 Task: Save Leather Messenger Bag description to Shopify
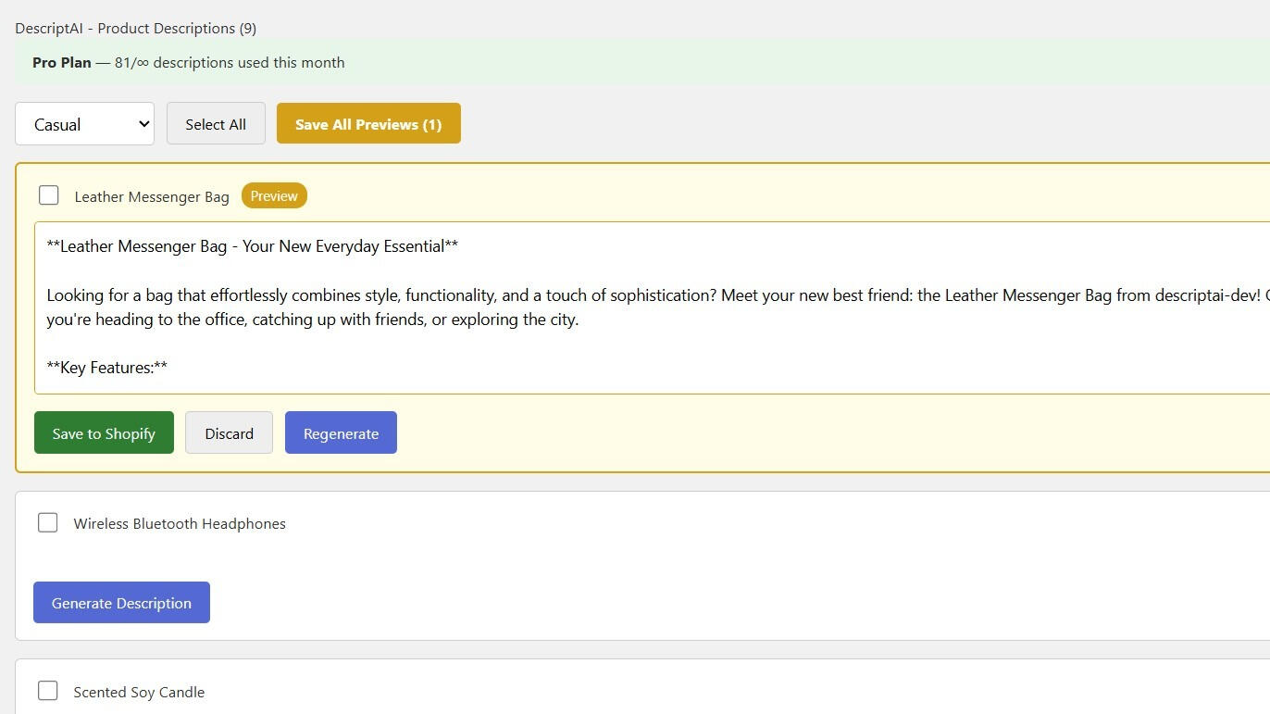click(104, 433)
